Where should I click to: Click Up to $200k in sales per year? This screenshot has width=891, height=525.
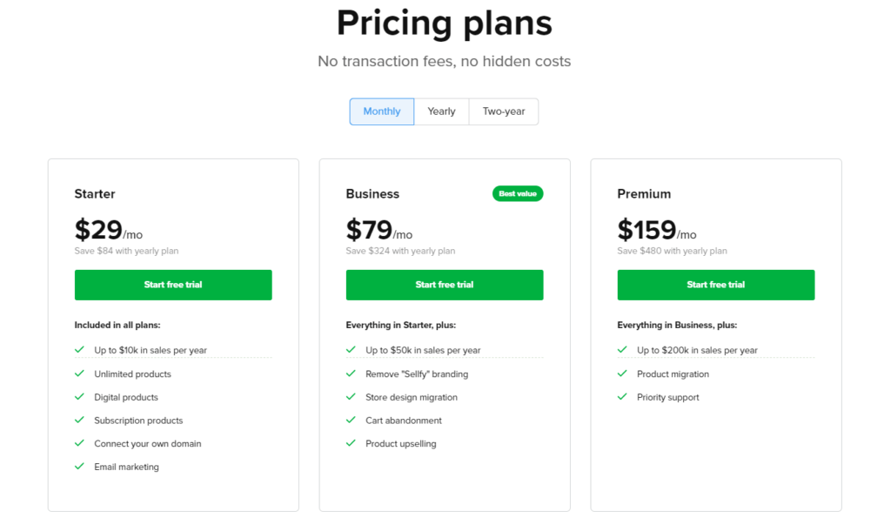coord(697,350)
